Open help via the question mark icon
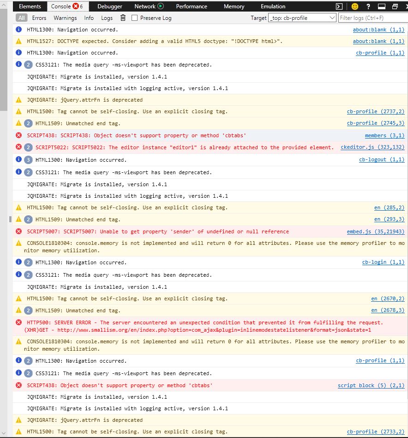 368,6
